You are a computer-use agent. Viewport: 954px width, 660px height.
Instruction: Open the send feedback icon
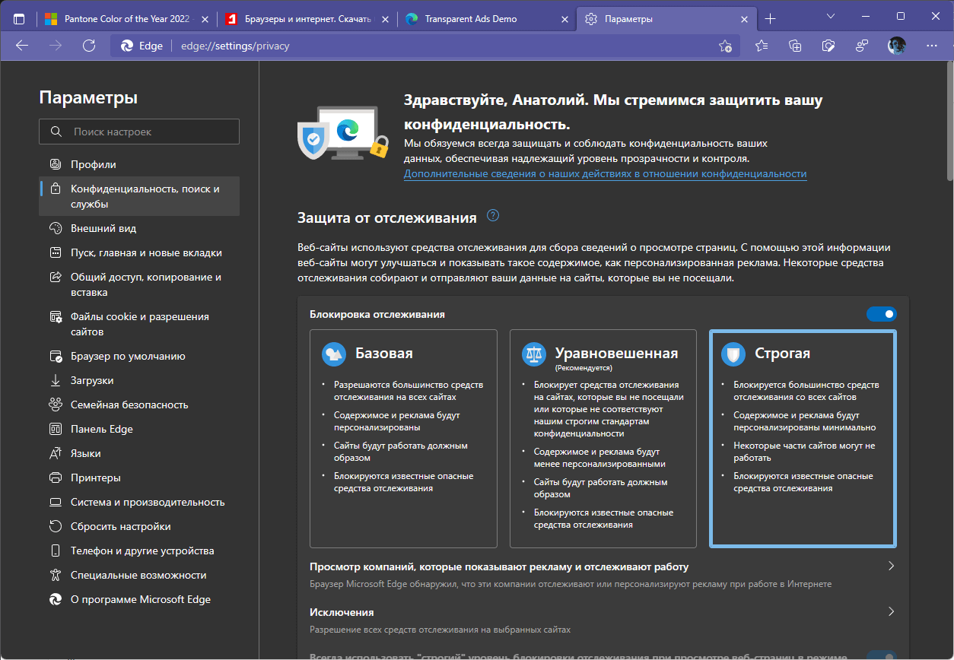click(862, 46)
